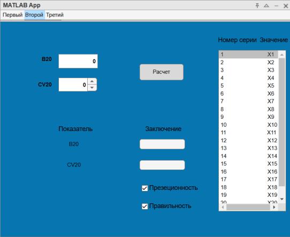Click the Заключение heading label
This screenshot has height=237, width=290.
click(x=163, y=129)
